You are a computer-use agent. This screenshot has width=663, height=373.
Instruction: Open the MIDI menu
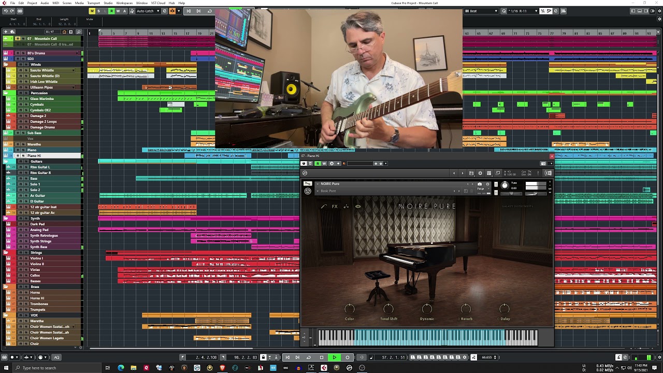(x=55, y=3)
